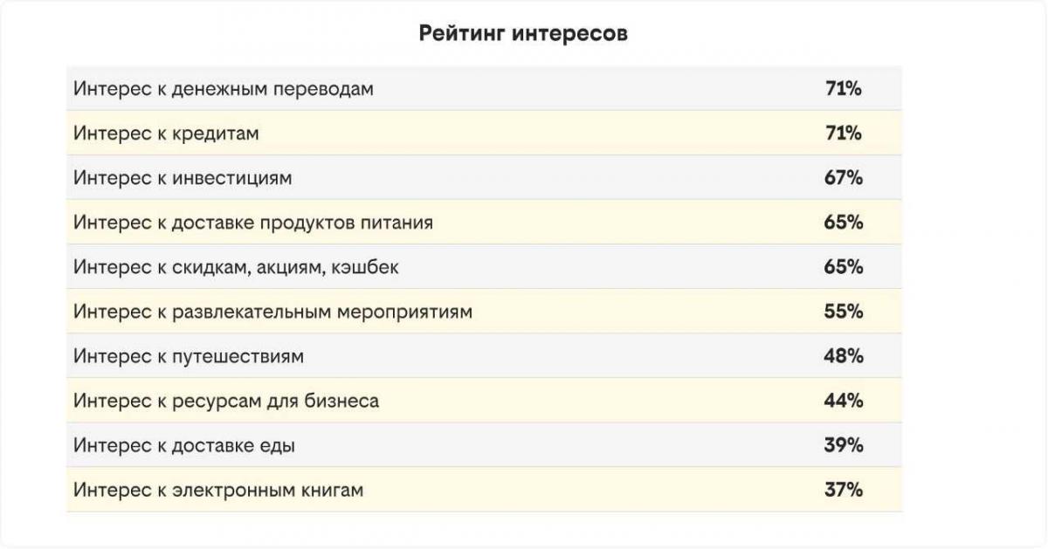Image resolution: width=1048 pixels, height=549 pixels.
Task: Select 'Интерес к электронным книгам' row
Action: click(484, 489)
